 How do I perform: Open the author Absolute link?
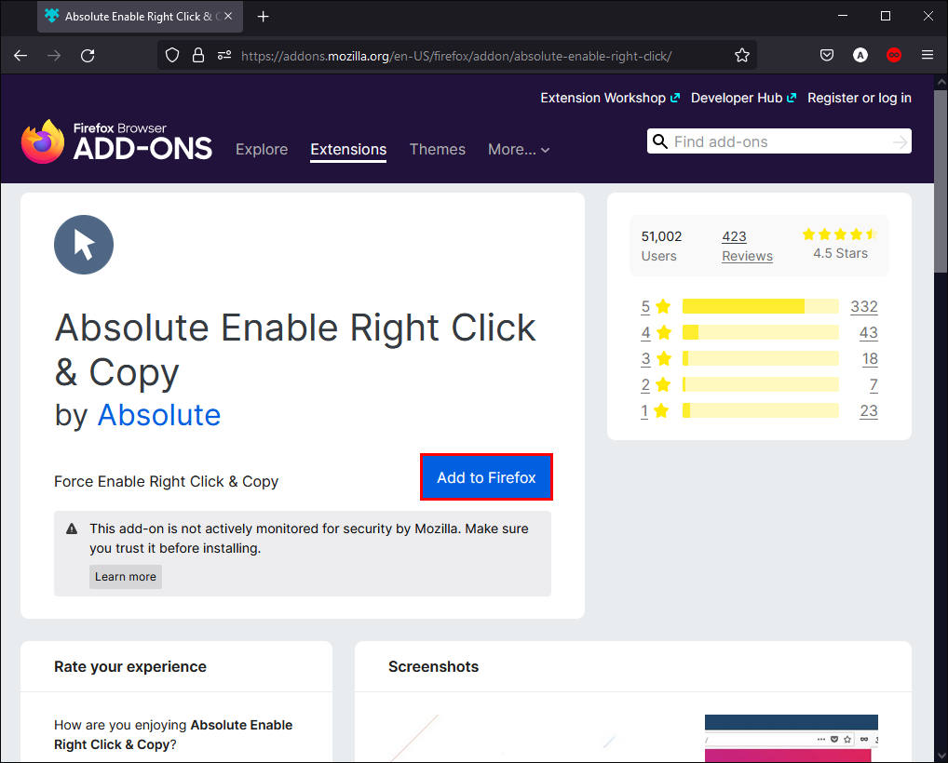159,415
